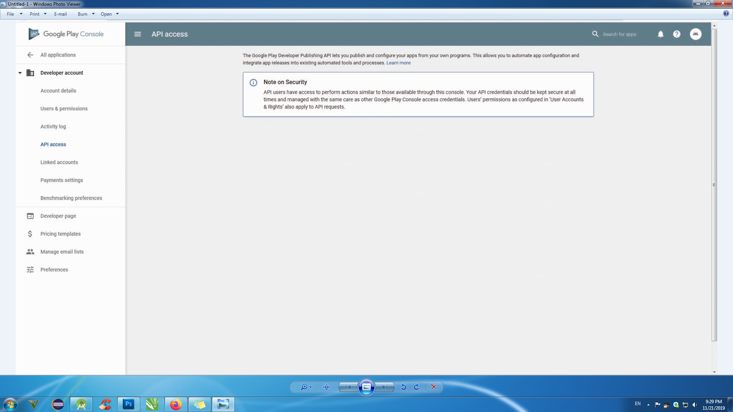Click the E-mail menu item

(60, 14)
